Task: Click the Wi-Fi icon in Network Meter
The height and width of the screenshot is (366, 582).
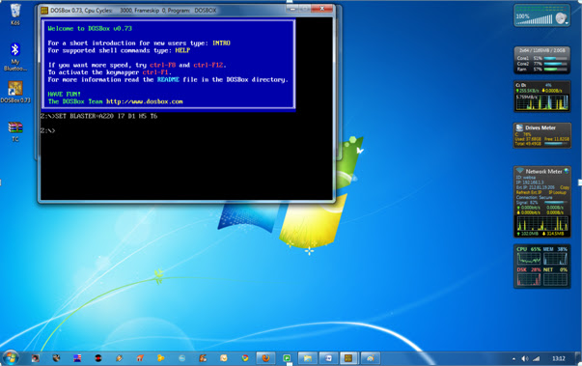Action: 519,171
